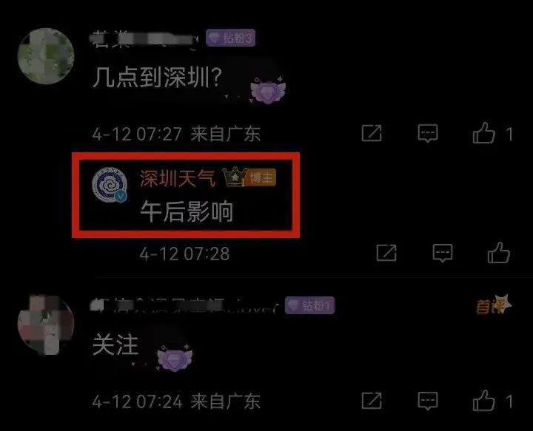Click the 几点到深圳? comment text
This screenshot has width=533, height=431.
coord(158,78)
